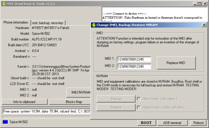Maximize the MTK Droid Root & Tools window
The image size is (209, 128).
coord(200,4)
